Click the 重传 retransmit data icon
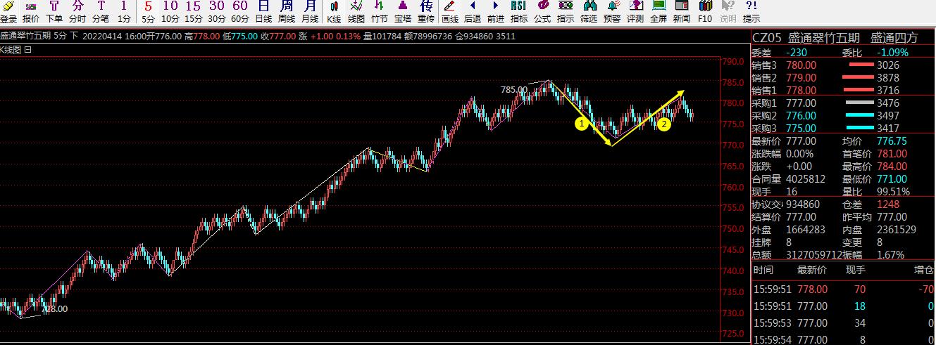 coord(426,12)
